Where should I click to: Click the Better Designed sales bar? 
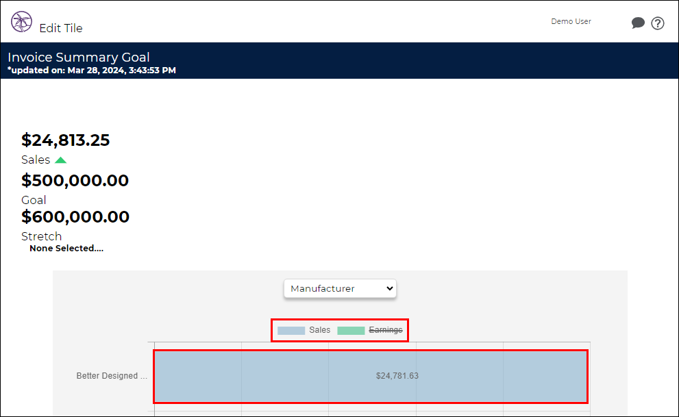(x=371, y=377)
